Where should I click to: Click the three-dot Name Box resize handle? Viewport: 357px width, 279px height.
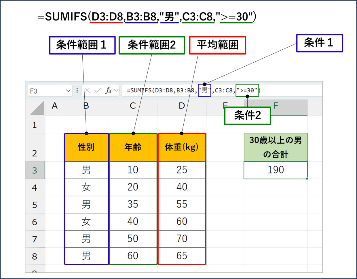(77, 91)
